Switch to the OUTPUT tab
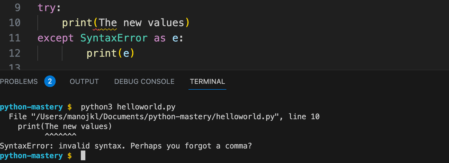This screenshot has height=163, width=449. (x=84, y=81)
